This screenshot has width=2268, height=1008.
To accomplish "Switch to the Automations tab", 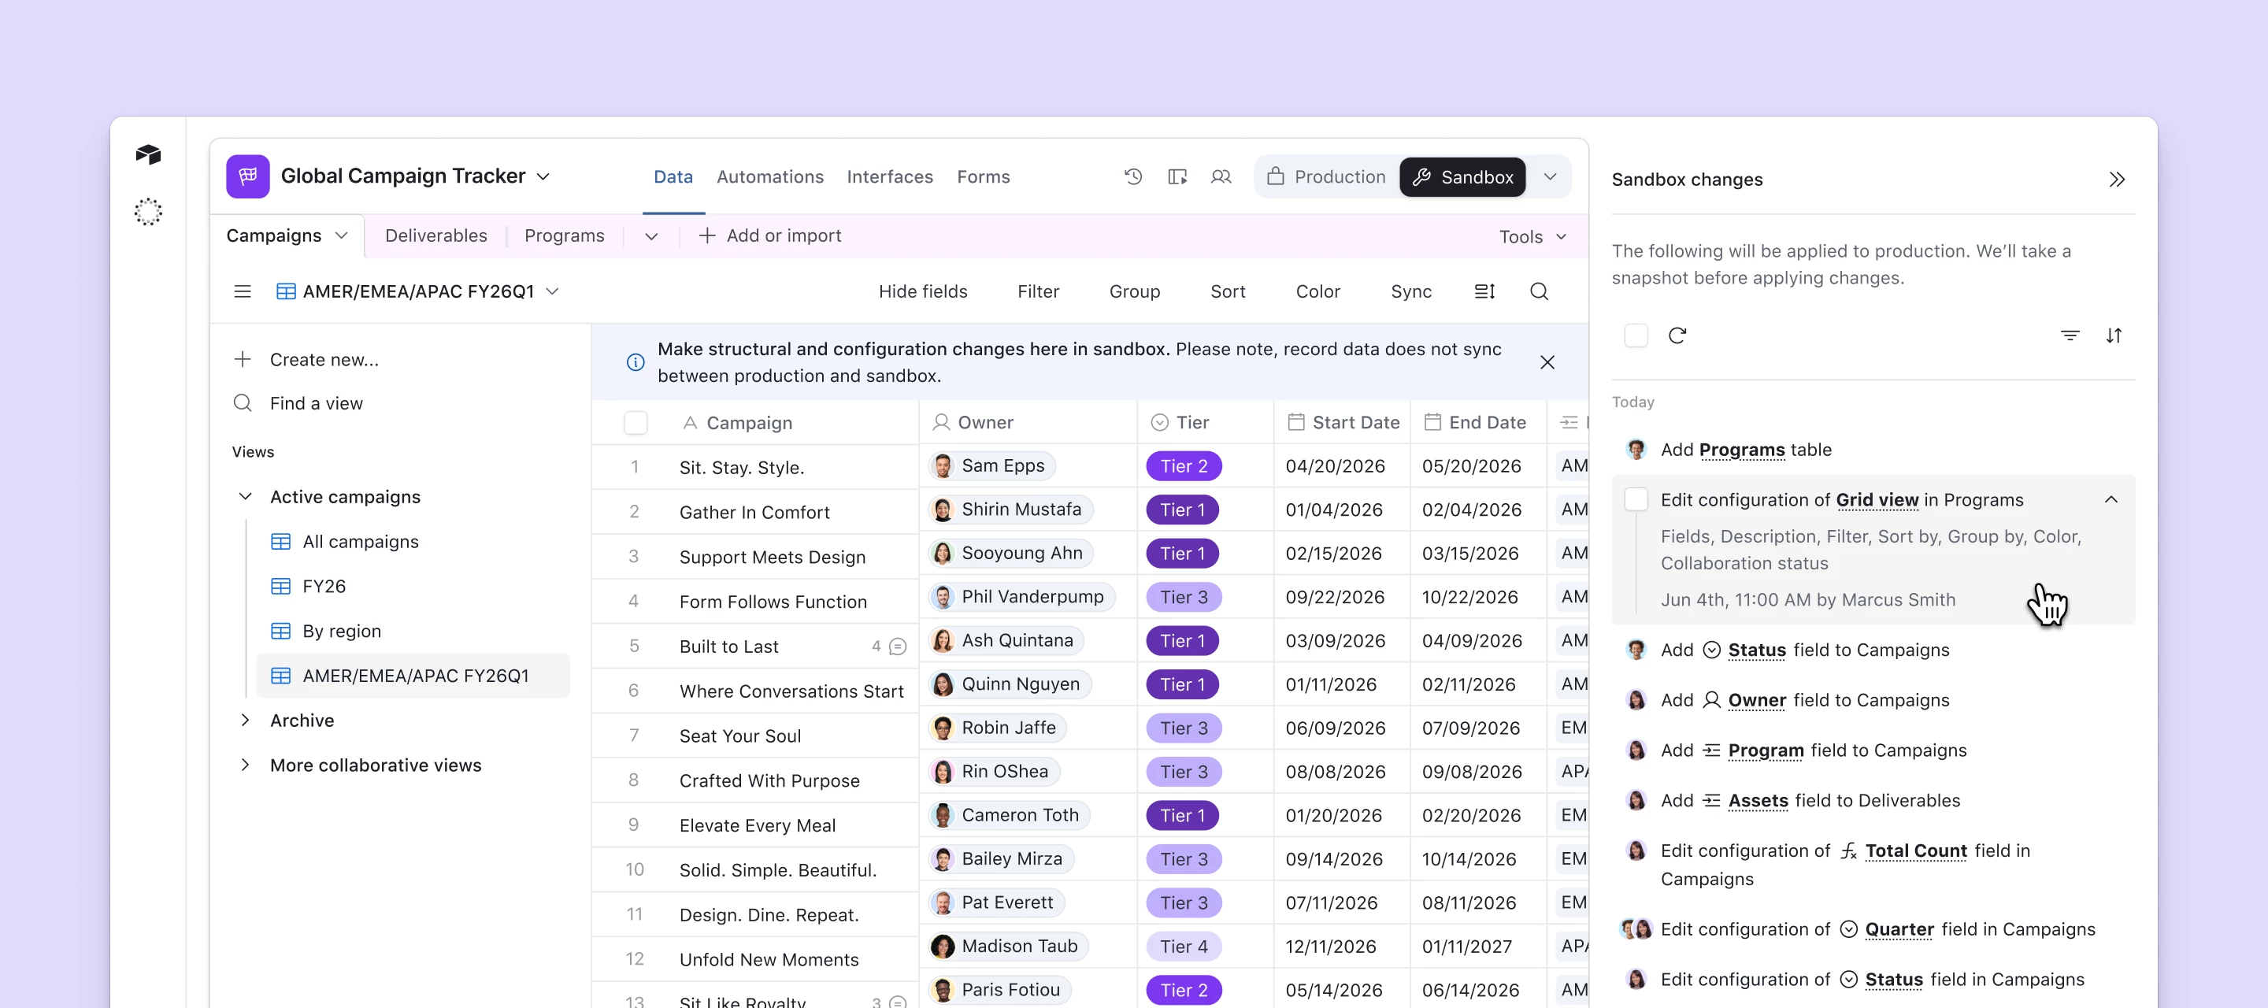I will point(769,177).
